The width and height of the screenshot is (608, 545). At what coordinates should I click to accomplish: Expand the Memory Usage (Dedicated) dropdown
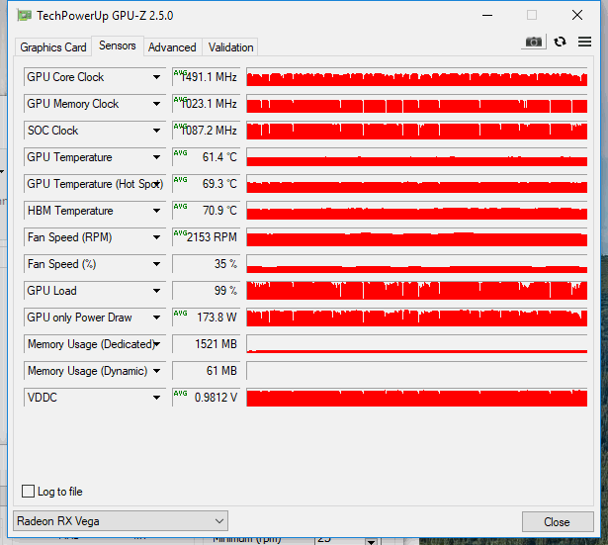click(157, 344)
